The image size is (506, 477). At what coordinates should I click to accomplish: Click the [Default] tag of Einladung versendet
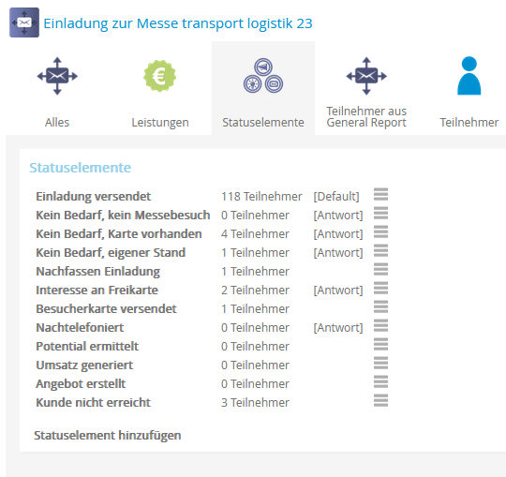point(336,197)
